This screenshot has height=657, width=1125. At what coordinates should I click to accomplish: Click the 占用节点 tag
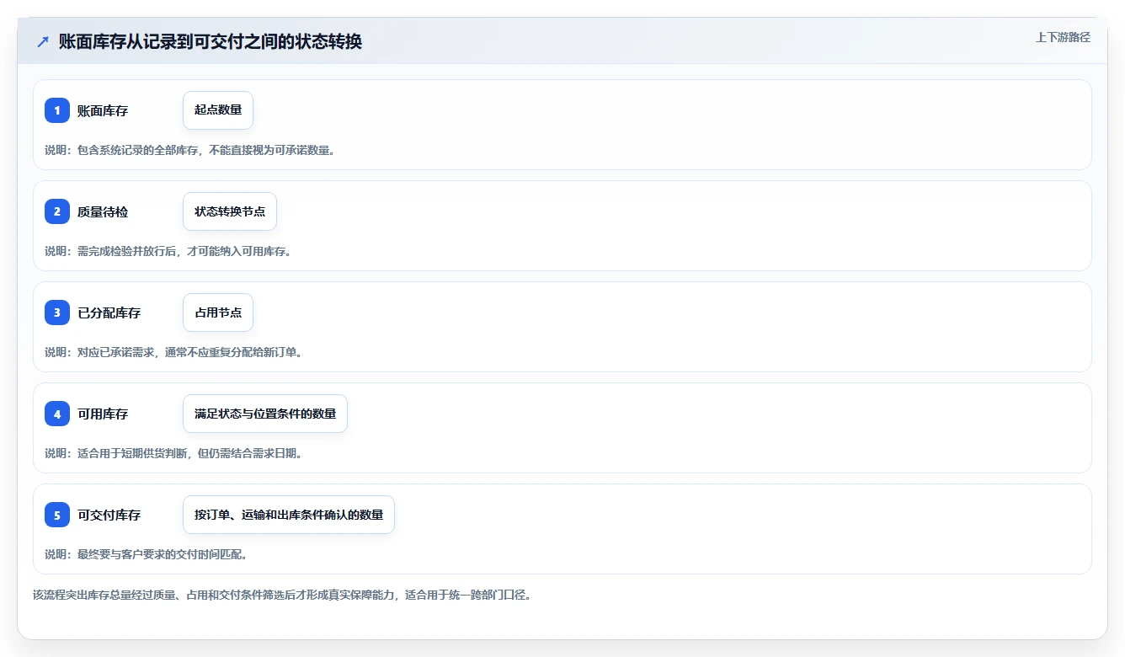coord(218,312)
